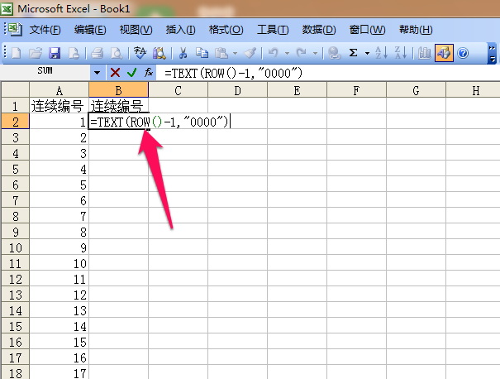
Task: Select column G header
Action: click(x=416, y=90)
